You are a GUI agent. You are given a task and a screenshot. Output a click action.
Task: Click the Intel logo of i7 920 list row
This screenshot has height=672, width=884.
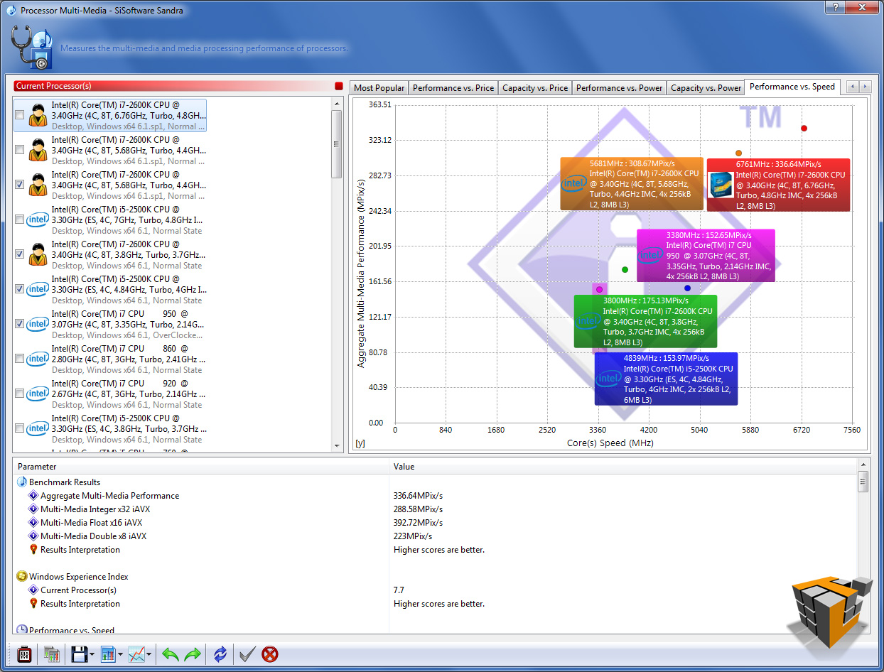[x=38, y=394]
